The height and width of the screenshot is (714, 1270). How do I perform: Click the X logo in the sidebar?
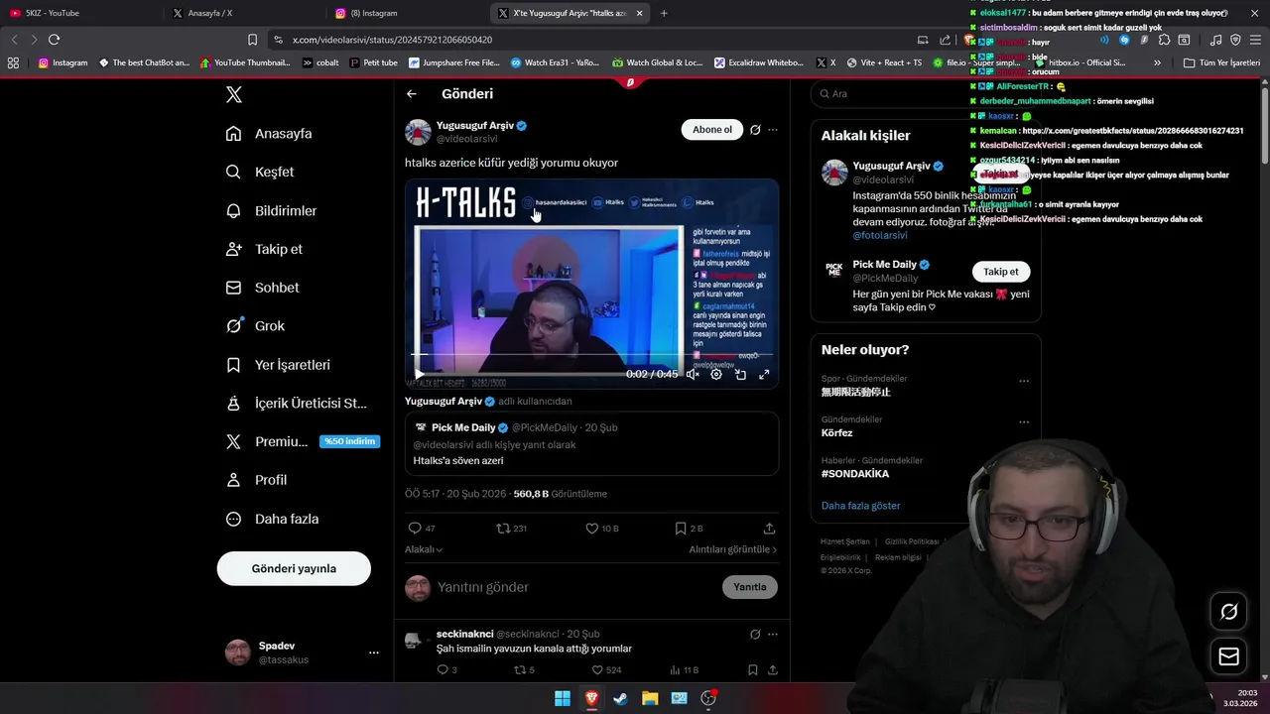click(x=233, y=95)
